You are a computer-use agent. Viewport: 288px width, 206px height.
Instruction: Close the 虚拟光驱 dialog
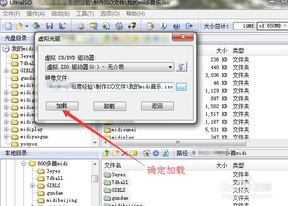(183, 37)
